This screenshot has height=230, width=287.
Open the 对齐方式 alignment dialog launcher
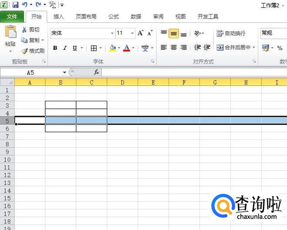[254, 61]
